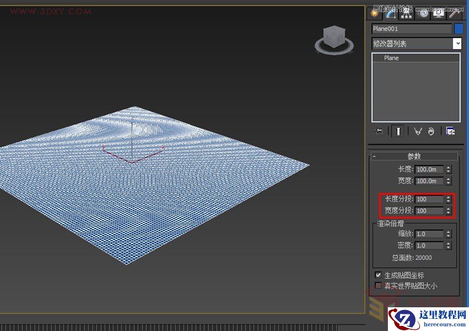Open the Utilities panel
Screen dimensions: 469x331
[x=454, y=14]
